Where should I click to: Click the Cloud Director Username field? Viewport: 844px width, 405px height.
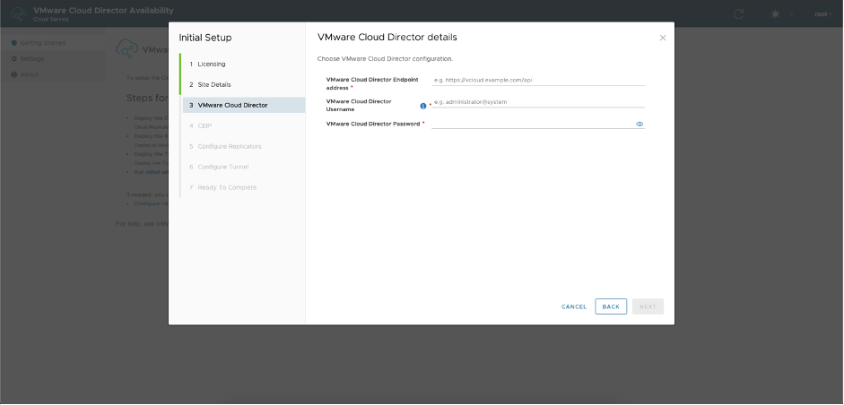point(538,102)
